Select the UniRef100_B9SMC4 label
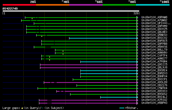 (x=154, y=71)
